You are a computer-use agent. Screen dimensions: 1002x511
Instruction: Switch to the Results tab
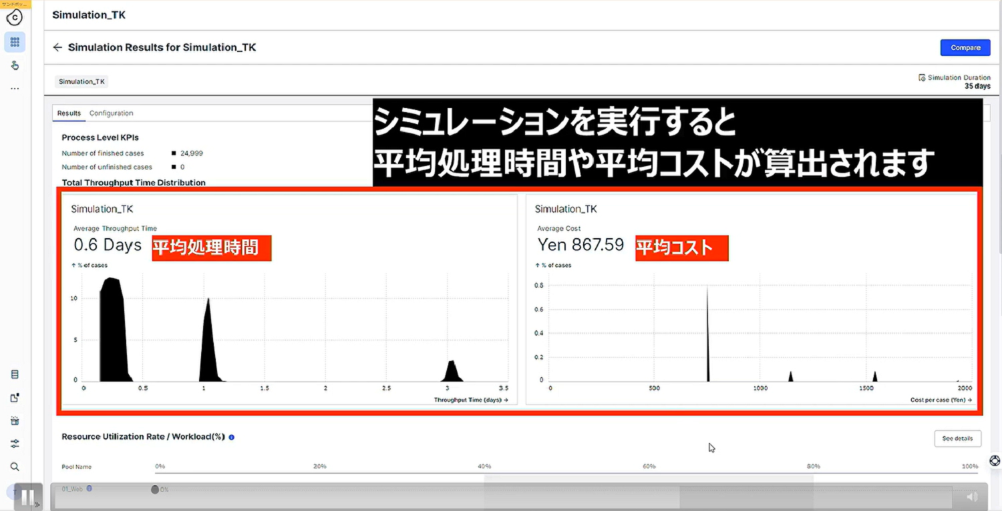[69, 113]
